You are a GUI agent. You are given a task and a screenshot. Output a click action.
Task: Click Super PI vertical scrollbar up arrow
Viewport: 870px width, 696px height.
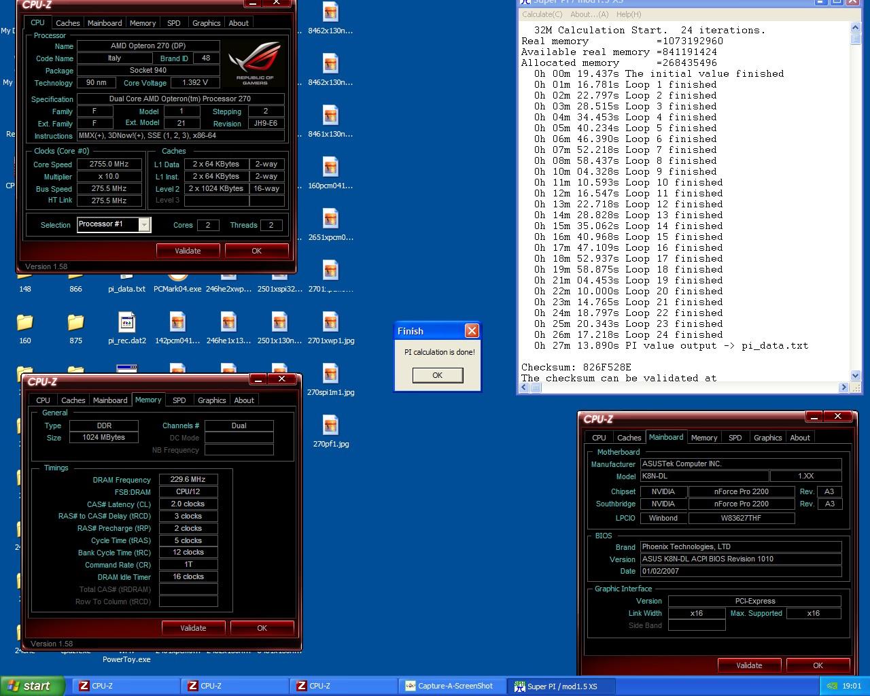point(856,27)
